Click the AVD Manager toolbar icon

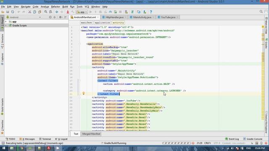click(x=126, y=12)
